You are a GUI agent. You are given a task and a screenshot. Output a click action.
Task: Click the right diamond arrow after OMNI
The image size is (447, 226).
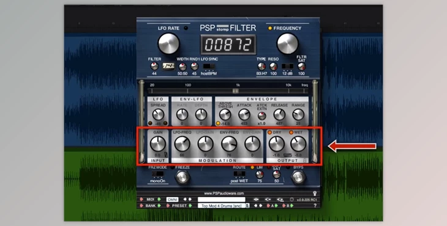190,199
